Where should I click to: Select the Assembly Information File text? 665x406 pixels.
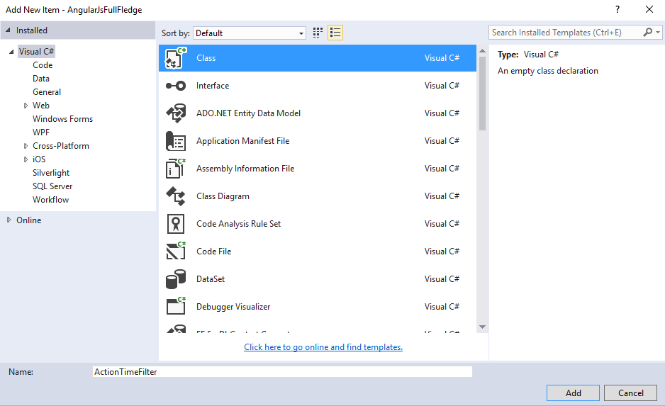[245, 168]
